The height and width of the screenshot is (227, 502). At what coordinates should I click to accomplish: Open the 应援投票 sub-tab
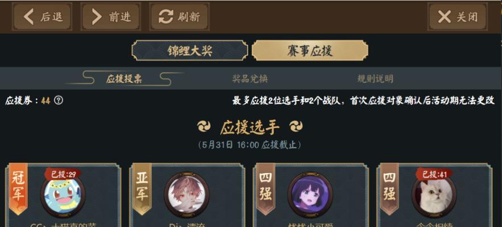pyautogui.click(x=124, y=79)
